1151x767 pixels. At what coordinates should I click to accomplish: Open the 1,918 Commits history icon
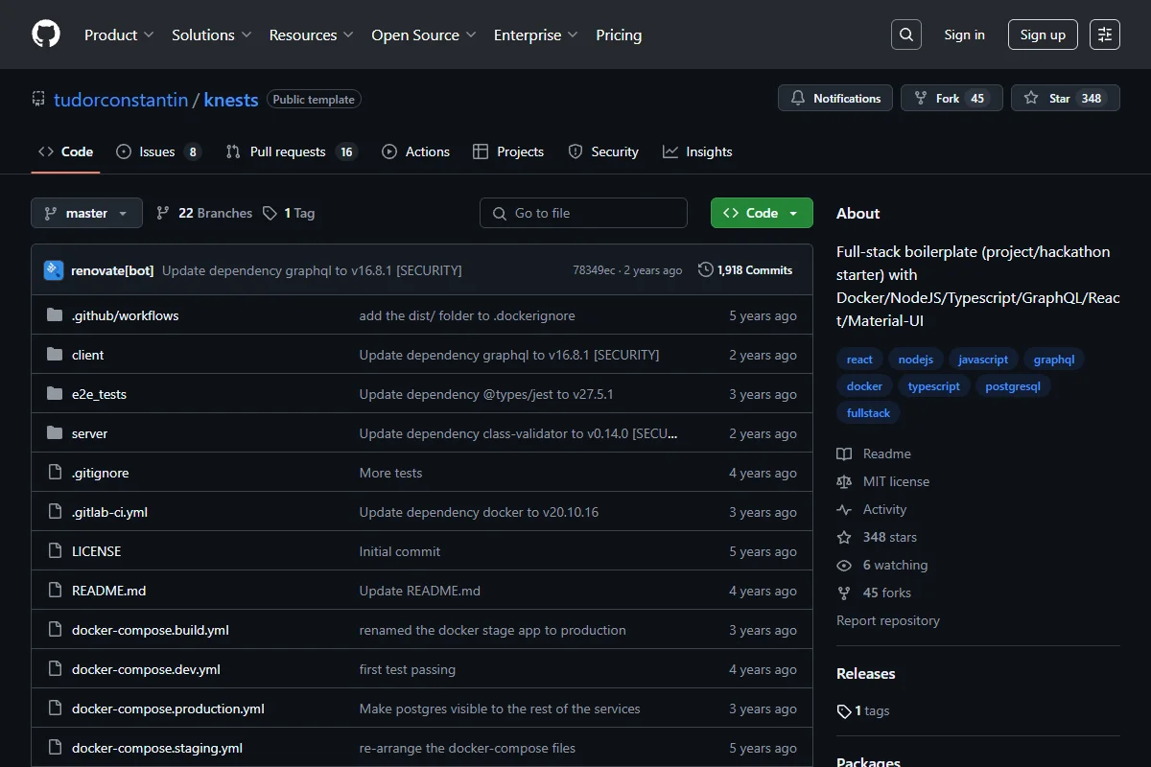706,270
